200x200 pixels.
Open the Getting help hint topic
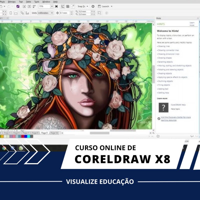(163, 93)
